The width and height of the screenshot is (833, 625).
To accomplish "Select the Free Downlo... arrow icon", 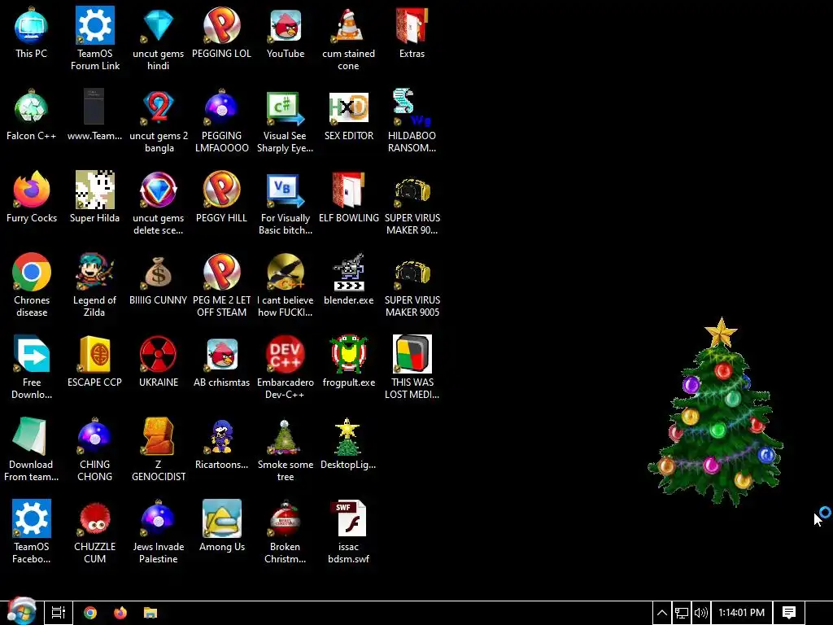I will pyautogui.click(x=32, y=354).
